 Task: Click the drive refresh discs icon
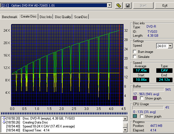tap(119, 5)
